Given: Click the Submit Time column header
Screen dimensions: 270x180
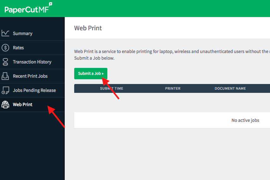Looking at the screenshot, I should click(111, 88).
